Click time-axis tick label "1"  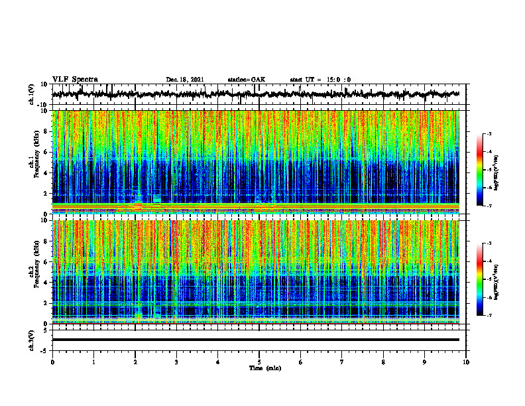coord(93,362)
